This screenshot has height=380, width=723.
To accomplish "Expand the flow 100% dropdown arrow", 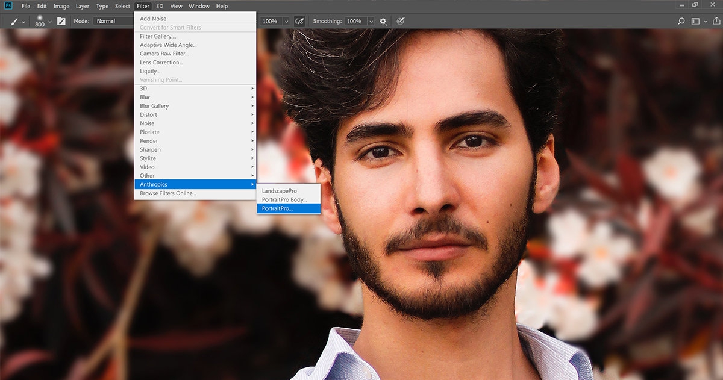I will [286, 21].
